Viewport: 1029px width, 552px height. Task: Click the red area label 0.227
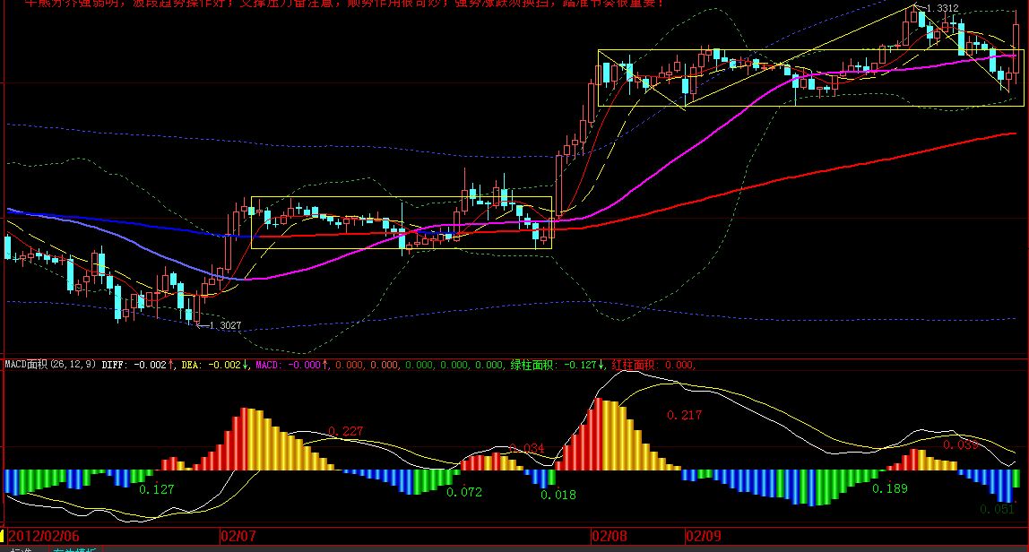click(x=346, y=431)
